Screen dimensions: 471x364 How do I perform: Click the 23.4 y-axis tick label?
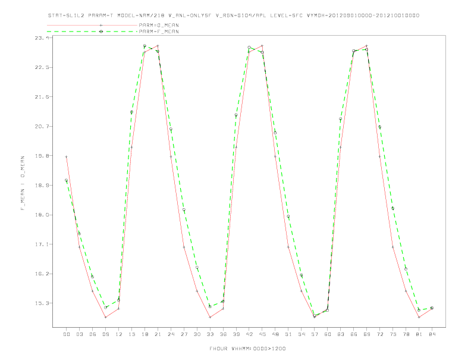point(41,38)
